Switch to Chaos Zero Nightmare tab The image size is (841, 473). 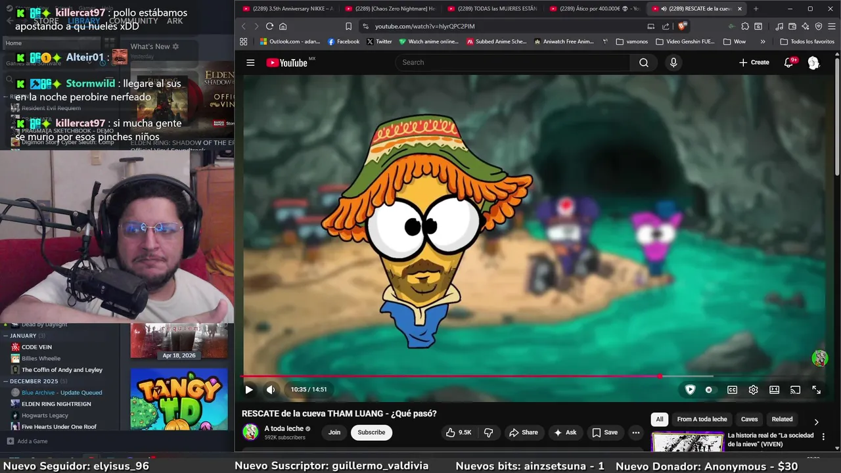[x=390, y=9]
